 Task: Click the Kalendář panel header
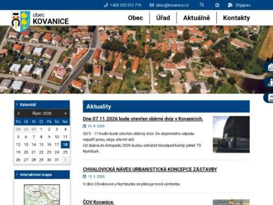coord(42,104)
